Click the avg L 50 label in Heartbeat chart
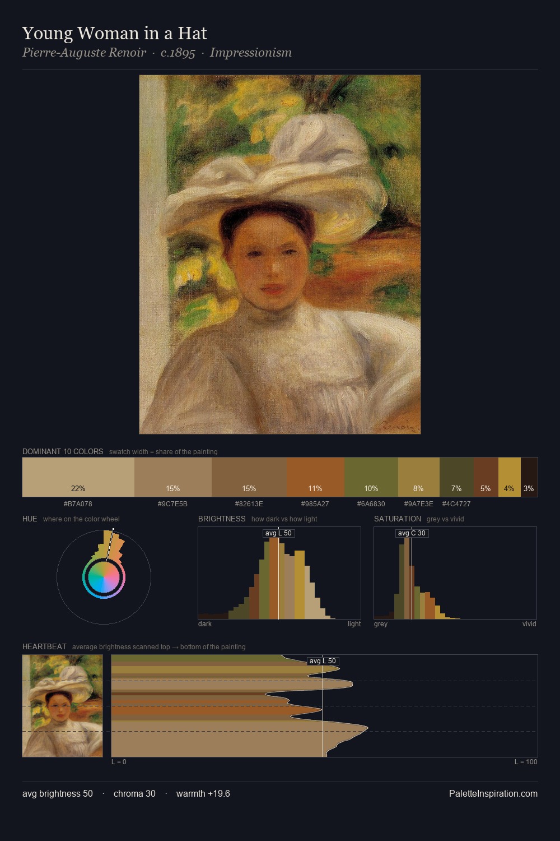 (x=323, y=661)
